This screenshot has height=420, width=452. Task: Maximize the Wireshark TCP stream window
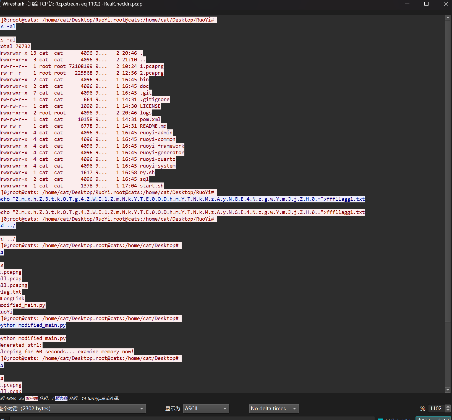(x=426, y=4)
